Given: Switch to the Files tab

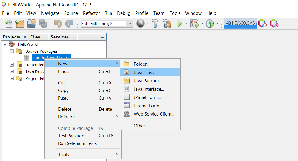Looking at the screenshot, I should [38, 37].
